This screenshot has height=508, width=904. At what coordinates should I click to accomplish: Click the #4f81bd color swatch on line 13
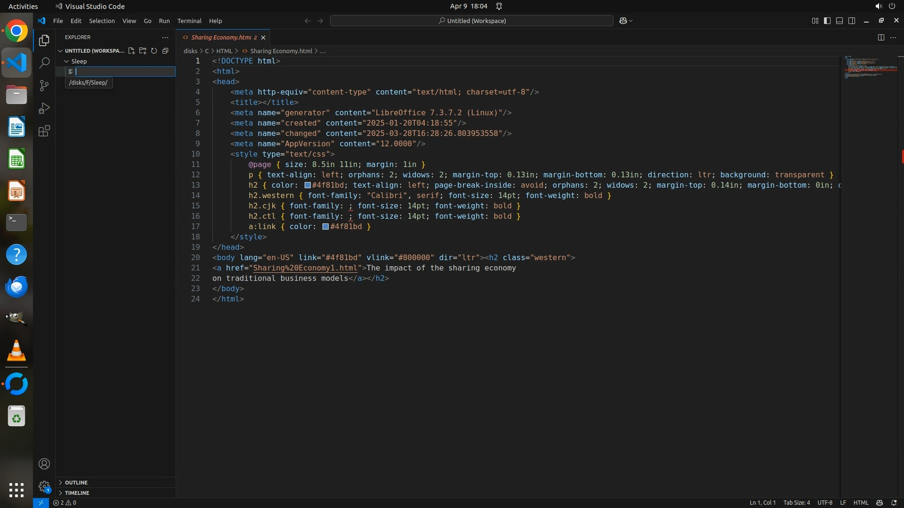click(307, 185)
